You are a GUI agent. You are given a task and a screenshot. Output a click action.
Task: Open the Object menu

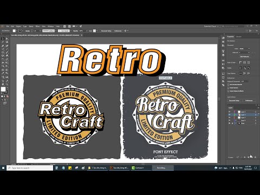point(18,27)
